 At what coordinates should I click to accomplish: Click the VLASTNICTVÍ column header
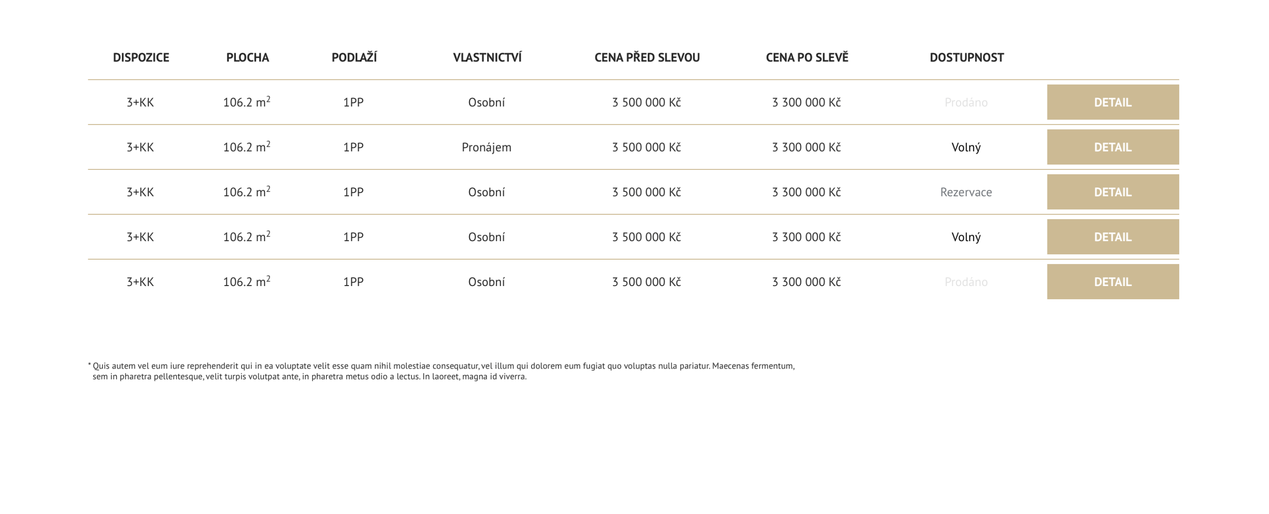pos(487,57)
